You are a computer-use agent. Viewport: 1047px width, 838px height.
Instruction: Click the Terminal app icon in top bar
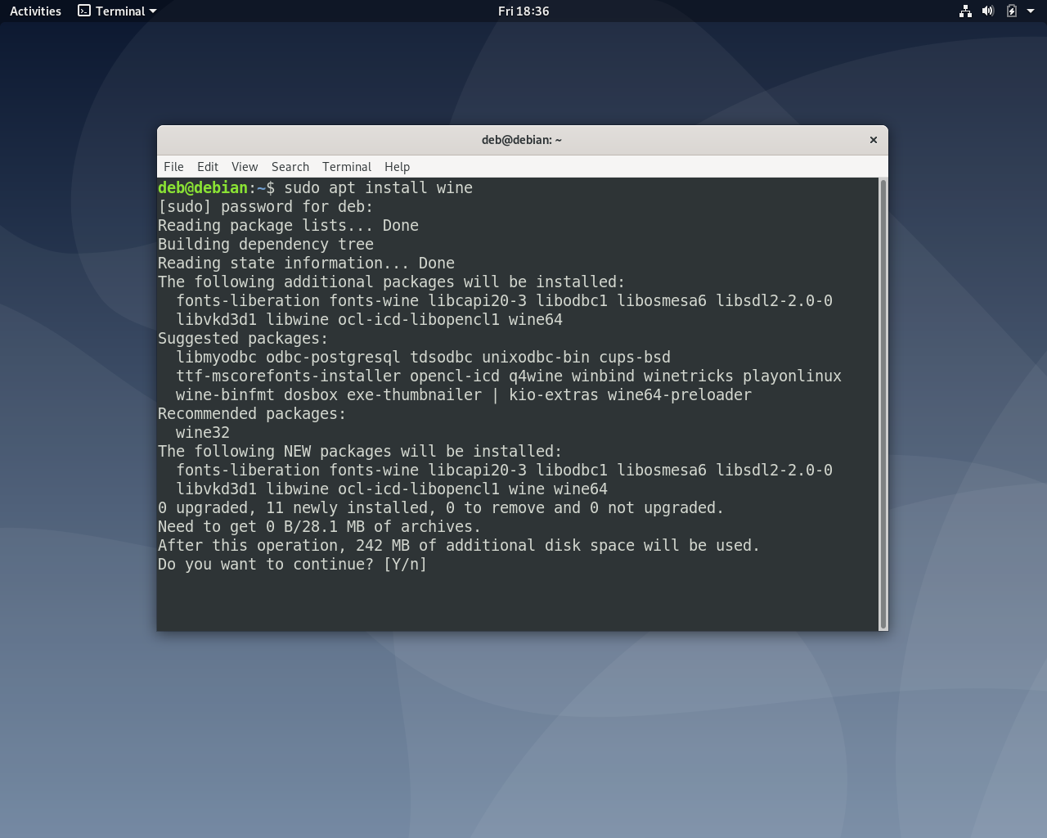click(x=84, y=11)
